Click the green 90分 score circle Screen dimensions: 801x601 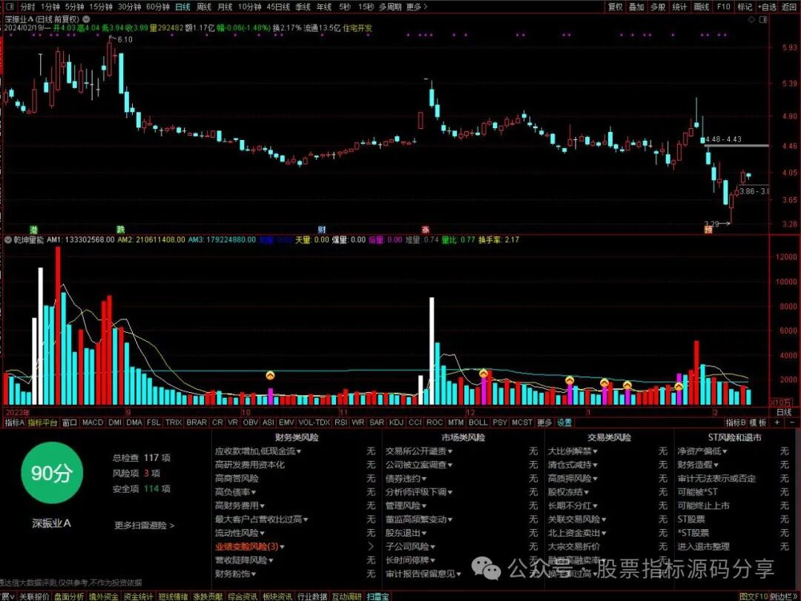[52, 473]
